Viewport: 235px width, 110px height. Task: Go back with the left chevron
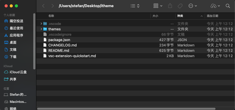[43, 6]
